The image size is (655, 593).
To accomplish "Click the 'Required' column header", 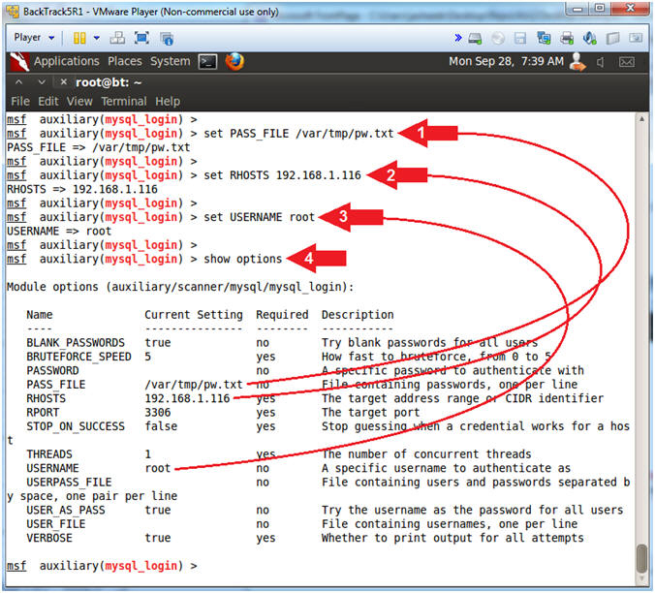I will click(282, 315).
